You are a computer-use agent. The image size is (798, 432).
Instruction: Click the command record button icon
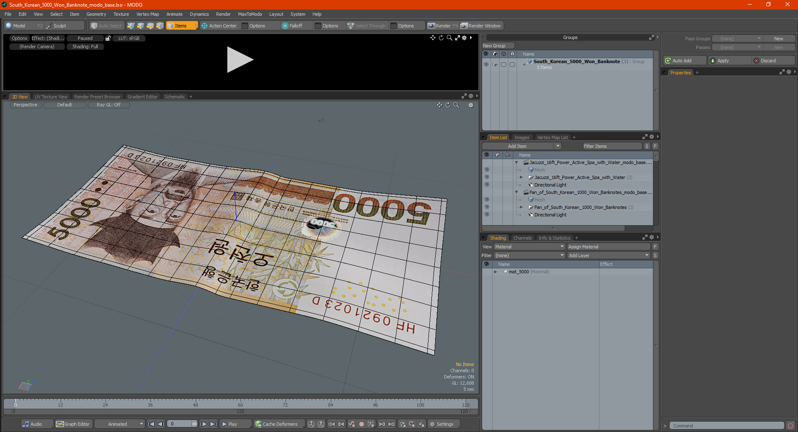(x=791, y=426)
